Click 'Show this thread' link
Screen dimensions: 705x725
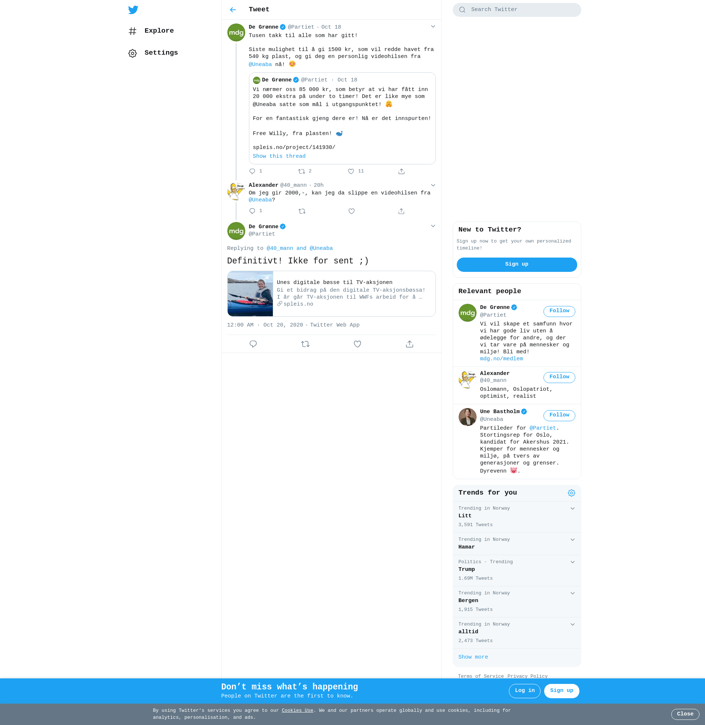[x=279, y=156]
